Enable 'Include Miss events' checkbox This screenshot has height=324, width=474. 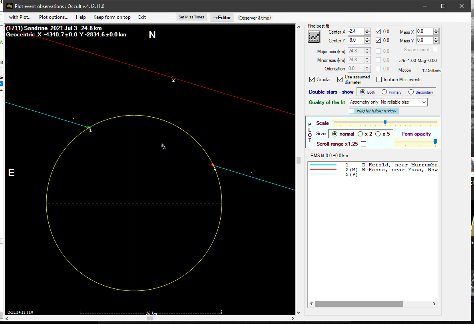[379, 80]
